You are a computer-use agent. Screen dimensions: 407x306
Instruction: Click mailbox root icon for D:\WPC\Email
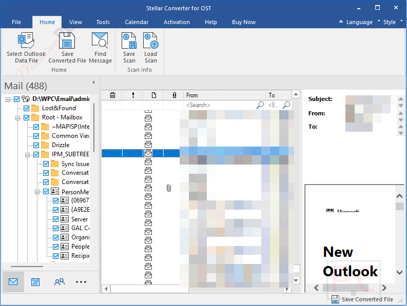(26, 99)
